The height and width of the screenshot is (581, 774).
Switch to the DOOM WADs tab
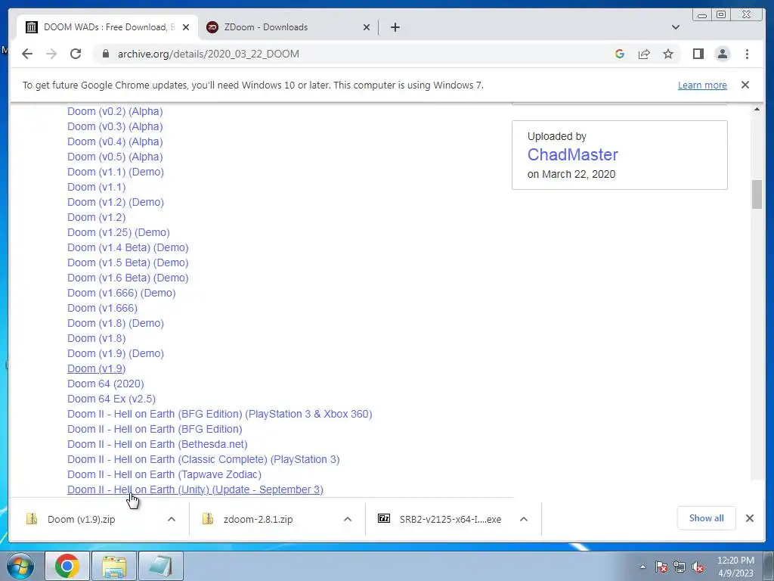[106, 27]
